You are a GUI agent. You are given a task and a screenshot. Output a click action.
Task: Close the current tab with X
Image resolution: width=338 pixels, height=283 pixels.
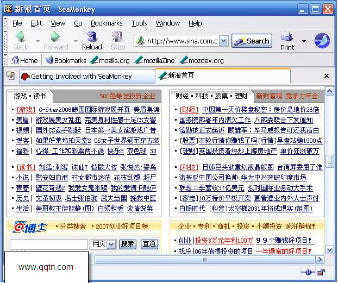(327, 76)
